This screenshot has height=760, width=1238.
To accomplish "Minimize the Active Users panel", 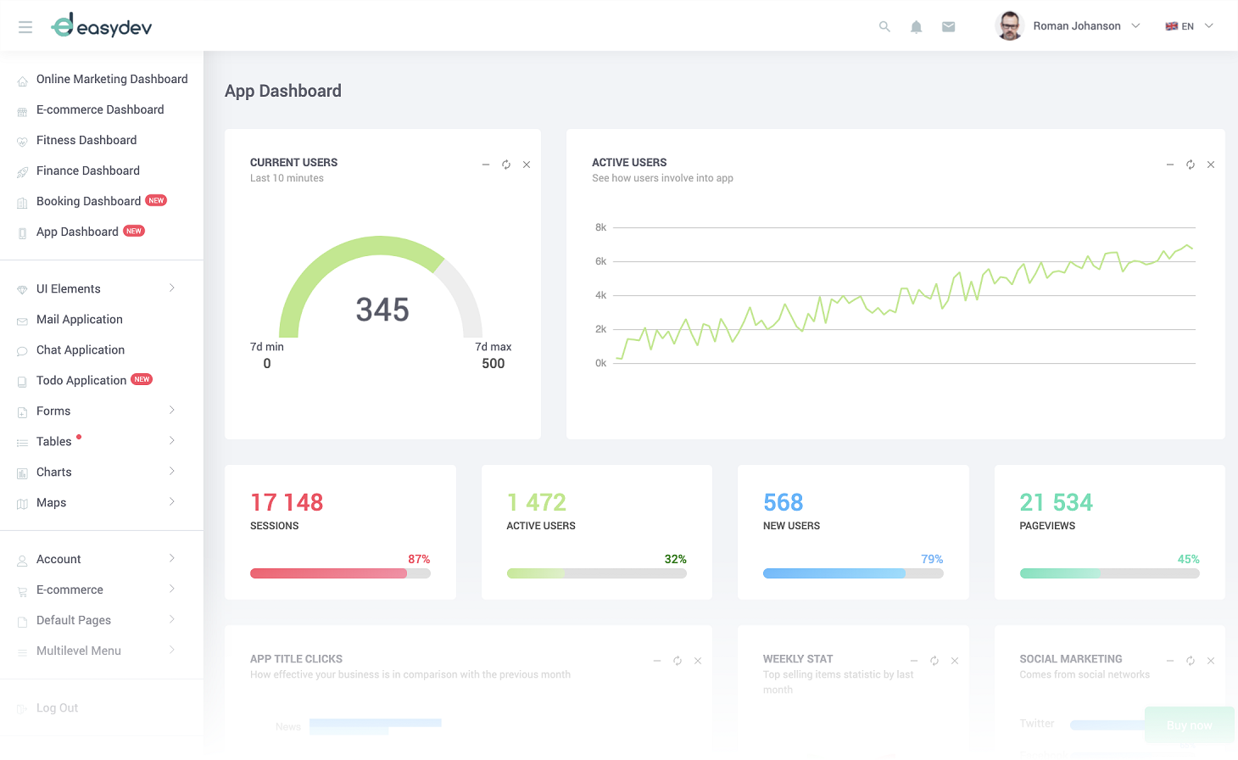I will click(1170, 165).
